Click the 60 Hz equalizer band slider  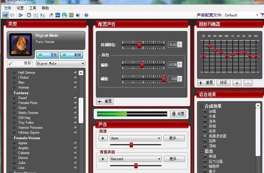pos(209,46)
